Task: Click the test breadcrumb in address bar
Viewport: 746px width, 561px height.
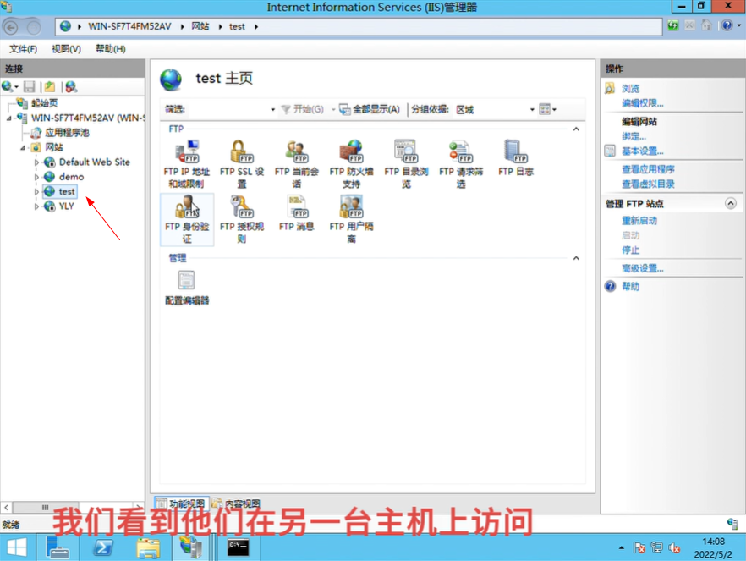Action: coord(237,26)
